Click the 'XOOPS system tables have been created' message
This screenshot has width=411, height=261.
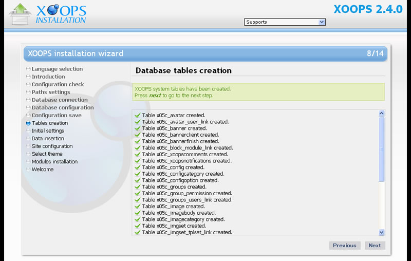pyautogui.click(x=183, y=89)
